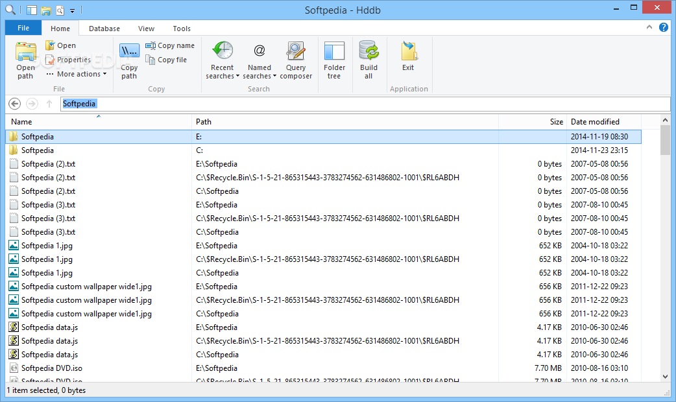This screenshot has width=676, height=402.
Task: Click the properties quick access icon
Action: [x=60, y=10]
